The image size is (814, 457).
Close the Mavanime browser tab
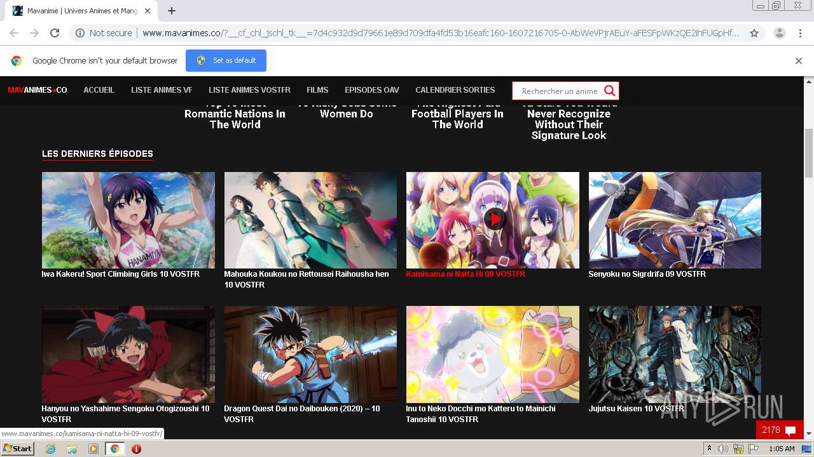[x=148, y=11]
